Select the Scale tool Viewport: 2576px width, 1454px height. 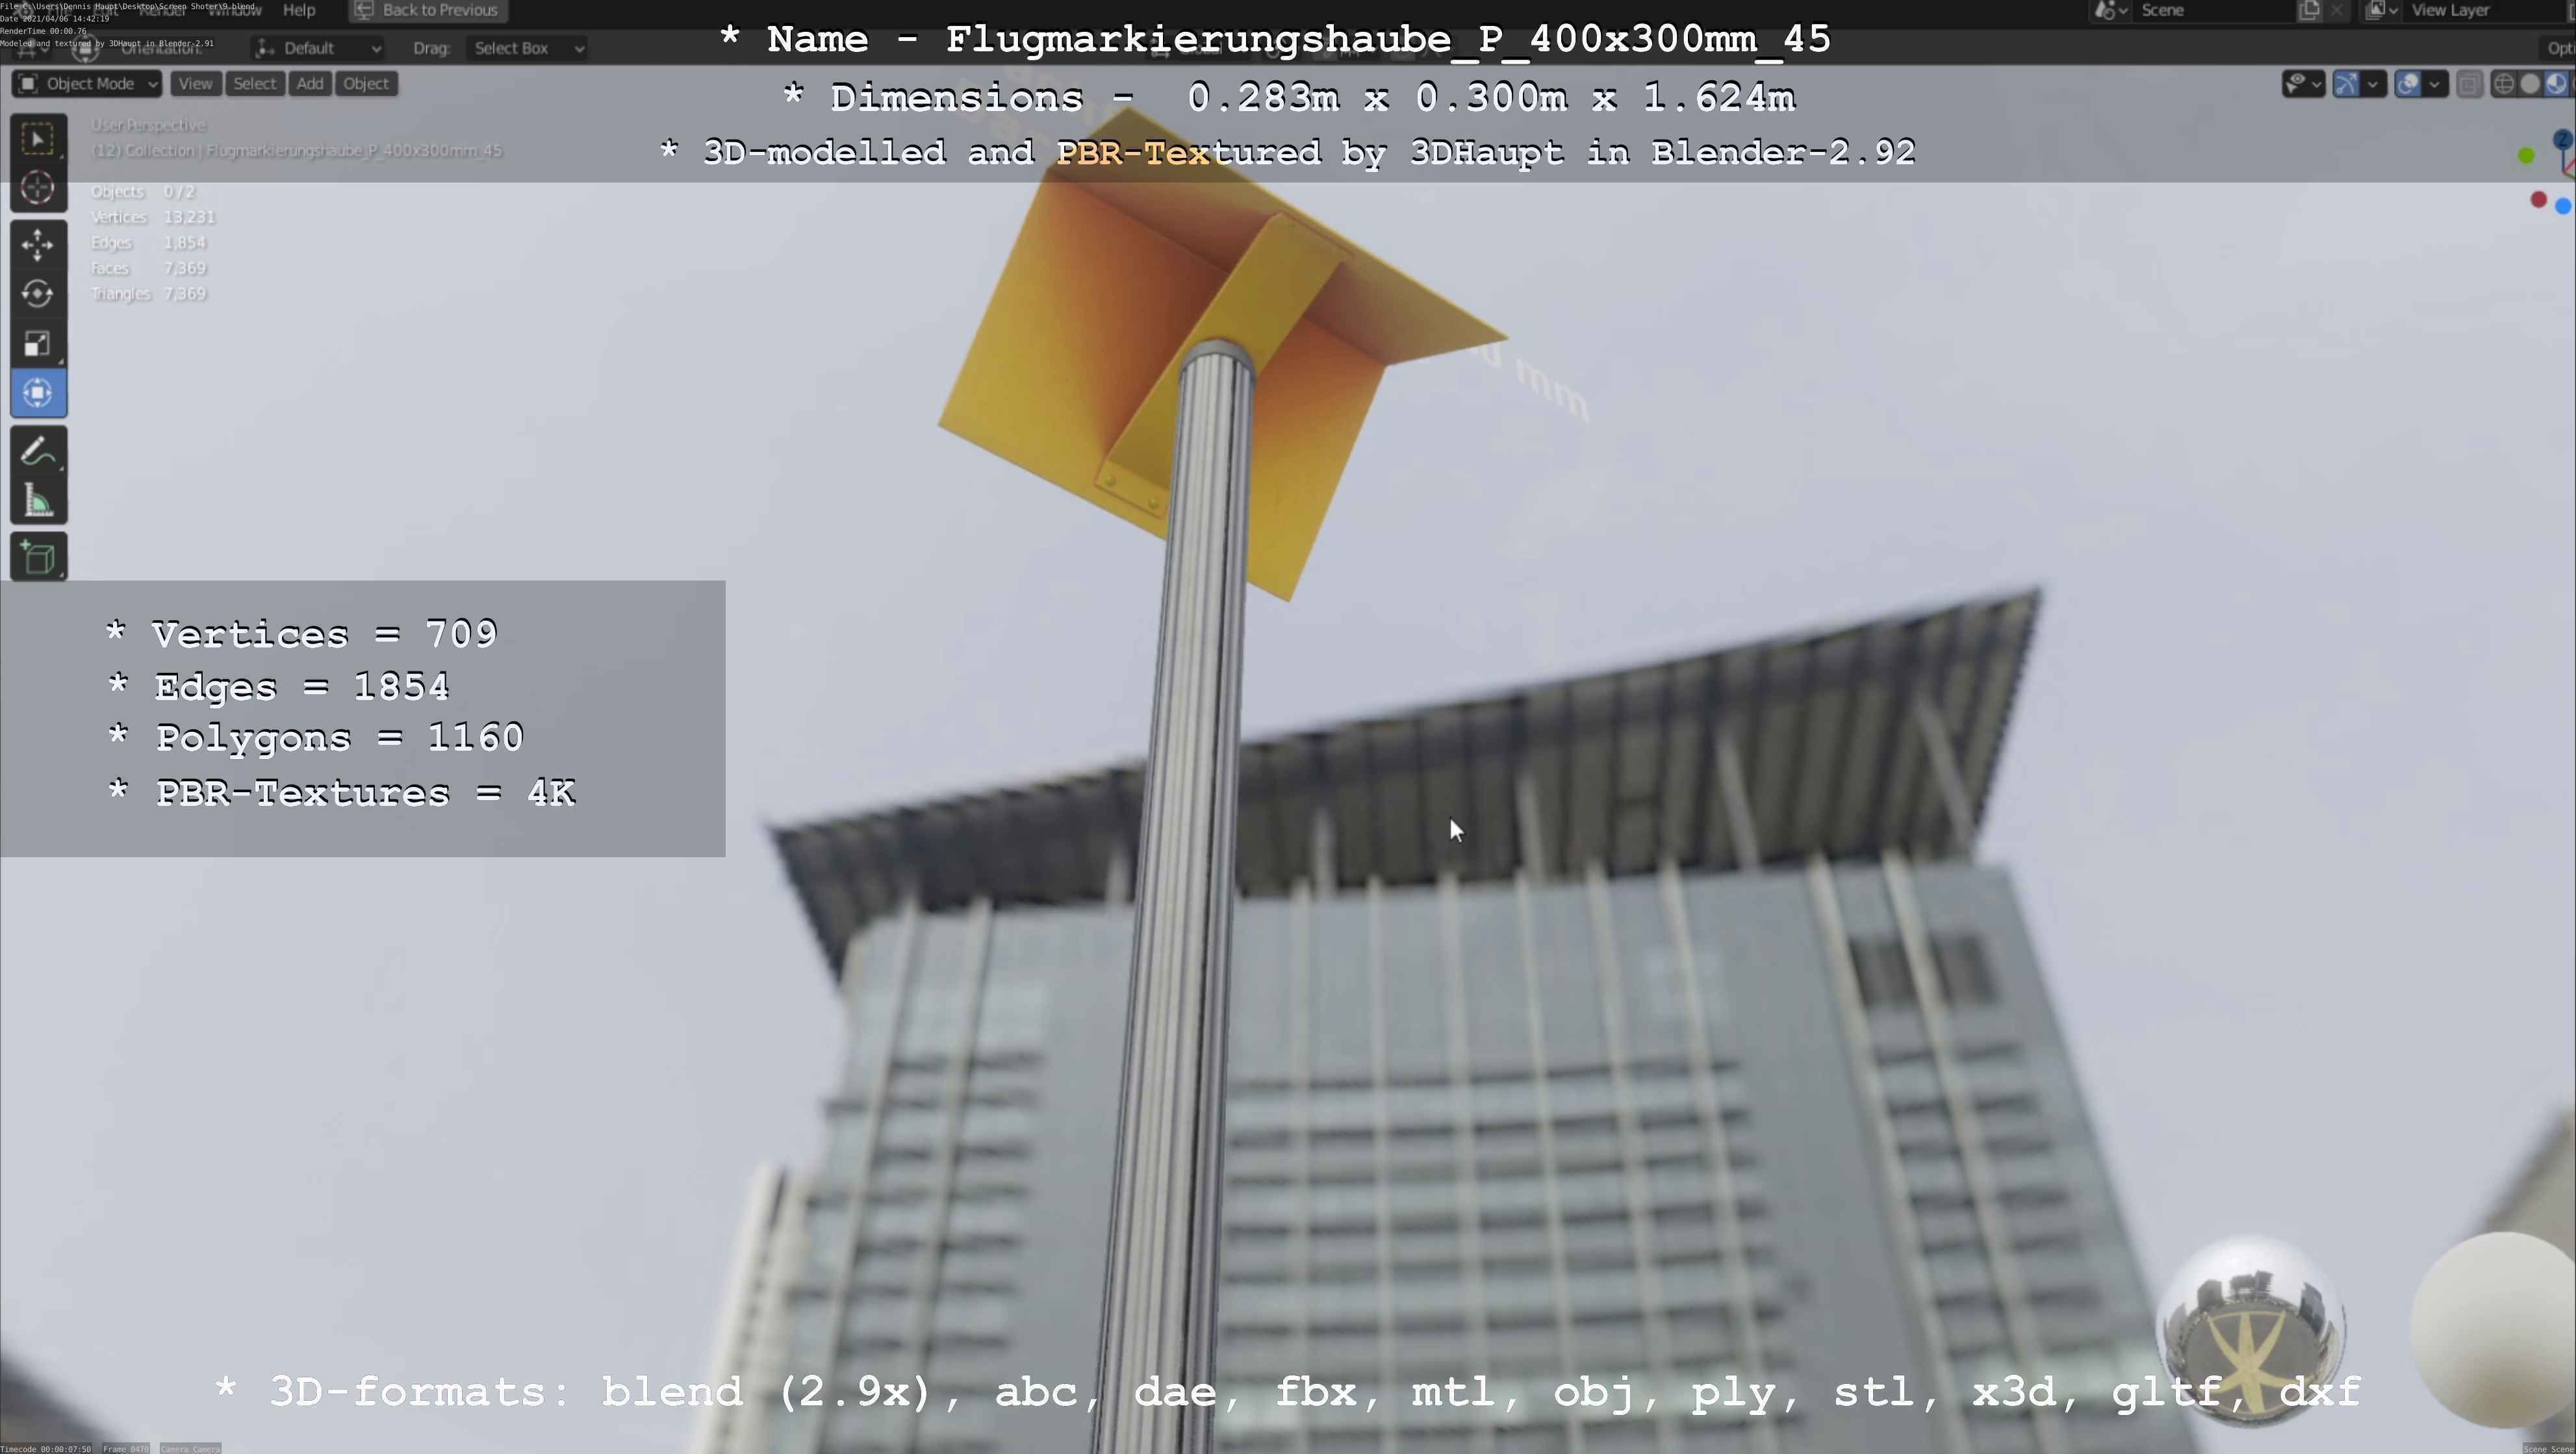click(38, 344)
